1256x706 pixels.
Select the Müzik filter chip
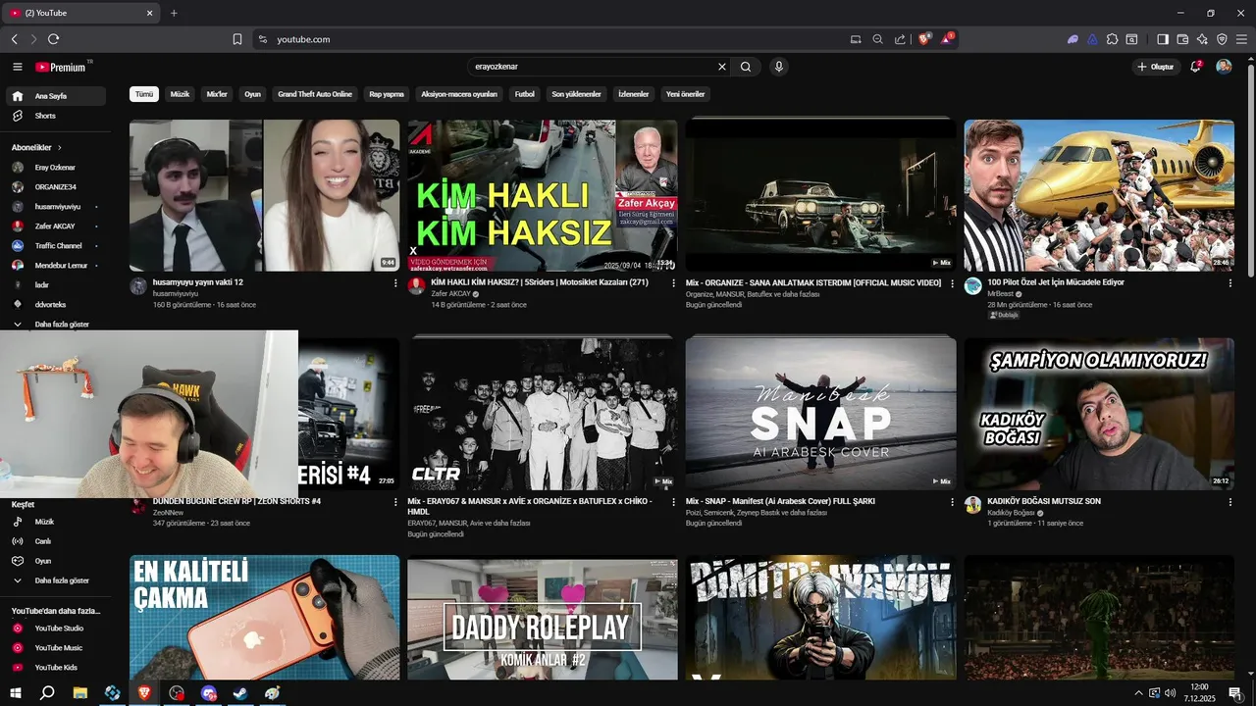[x=180, y=94]
